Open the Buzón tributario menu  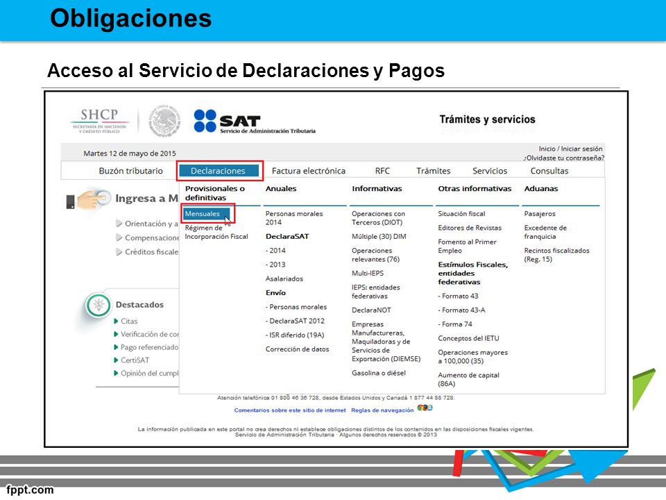pos(131,171)
